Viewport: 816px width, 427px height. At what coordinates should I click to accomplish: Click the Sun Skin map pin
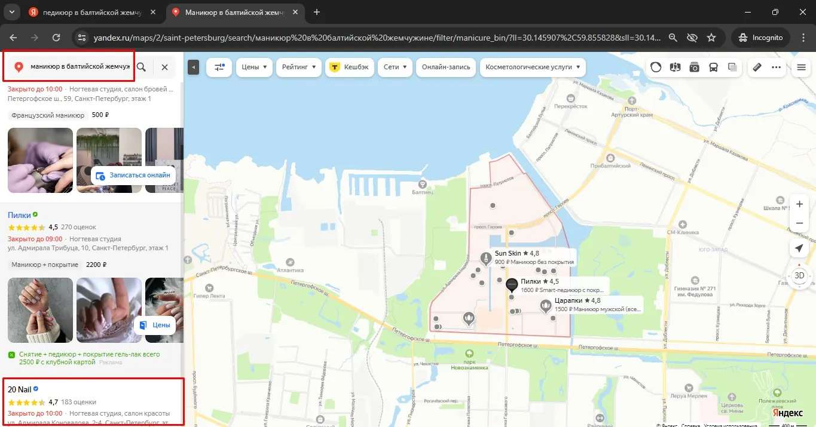(x=485, y=259)
